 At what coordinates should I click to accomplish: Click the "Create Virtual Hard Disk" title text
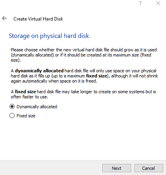pos(38,19)
